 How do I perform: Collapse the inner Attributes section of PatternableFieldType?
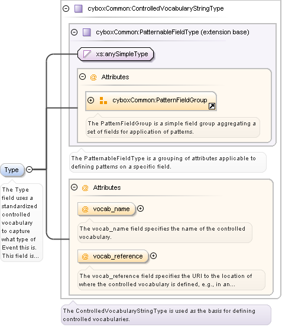click(83, 77)
